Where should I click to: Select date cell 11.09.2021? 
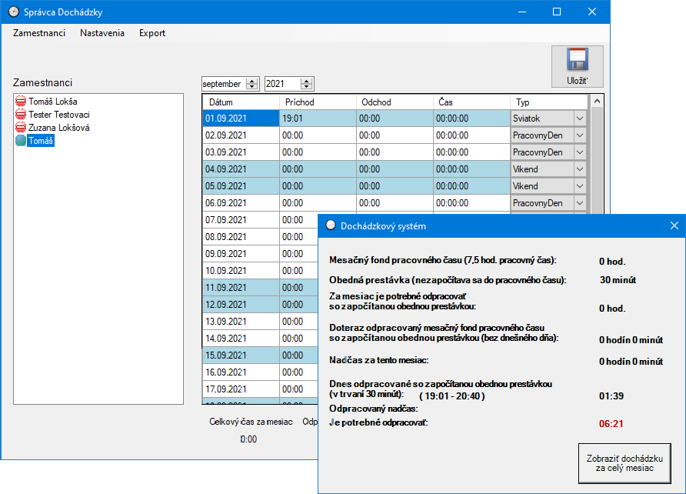tap(241, 288)
